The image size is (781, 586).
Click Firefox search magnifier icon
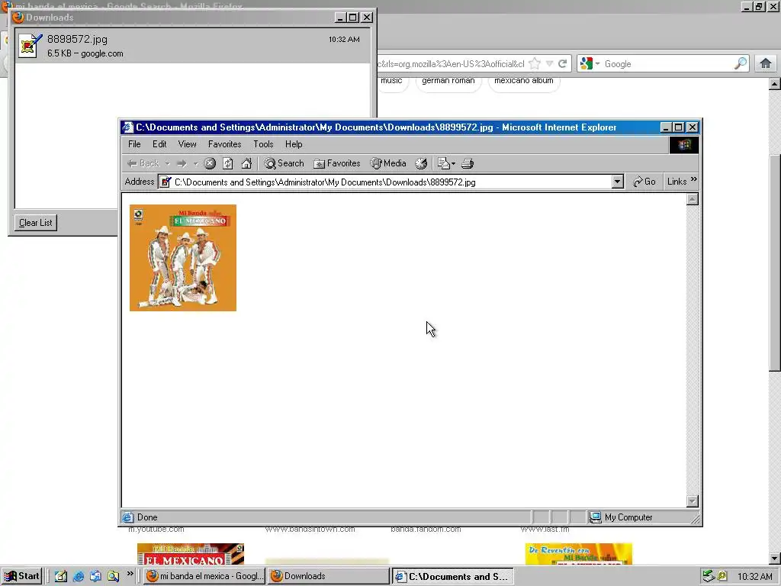click(741, 64)
